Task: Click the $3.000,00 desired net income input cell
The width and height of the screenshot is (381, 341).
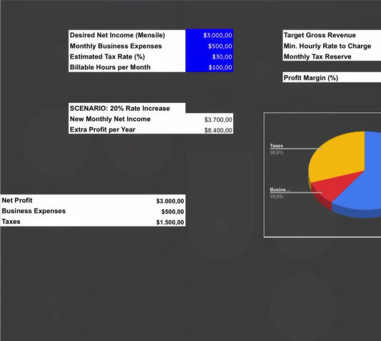Action: pyautogui.click(x=209, y=35)
